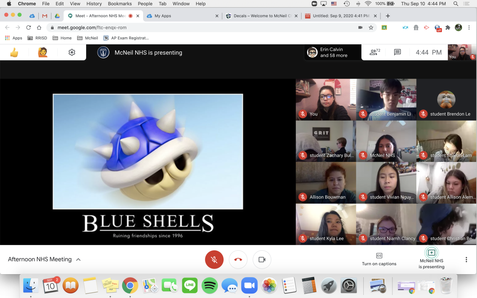The width and height of the screenshot is (477, 298).
Task: Click the McNeil NHS is presenting button
Action: pos(431,258)
